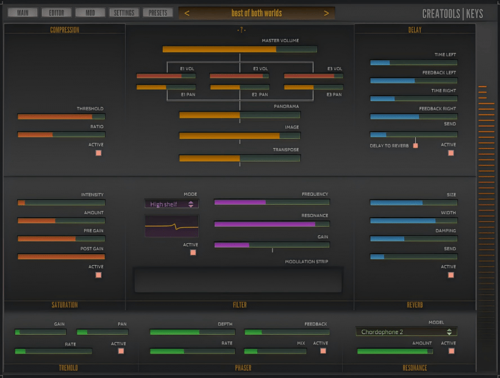Disable the Saturation Active checkbox
The image size is (500, 378).
(x=98, y=275)
